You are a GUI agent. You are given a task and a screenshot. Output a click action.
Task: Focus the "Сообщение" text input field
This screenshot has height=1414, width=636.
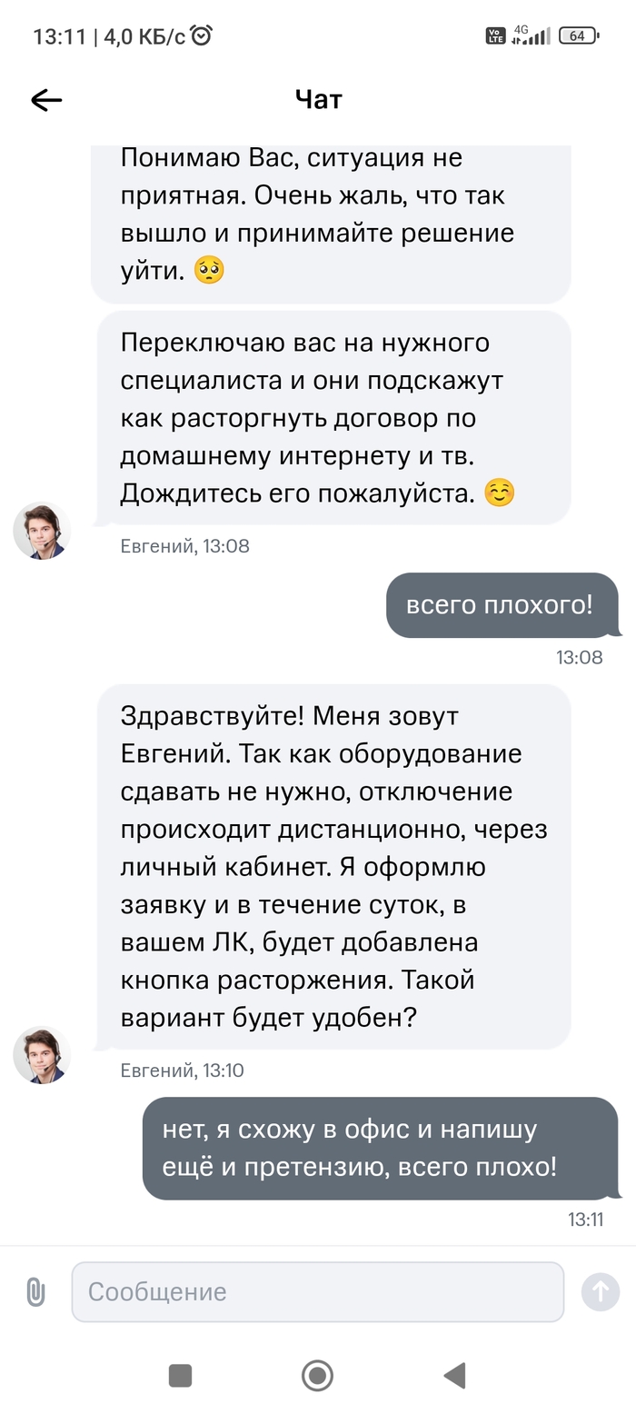[317, 1291]
